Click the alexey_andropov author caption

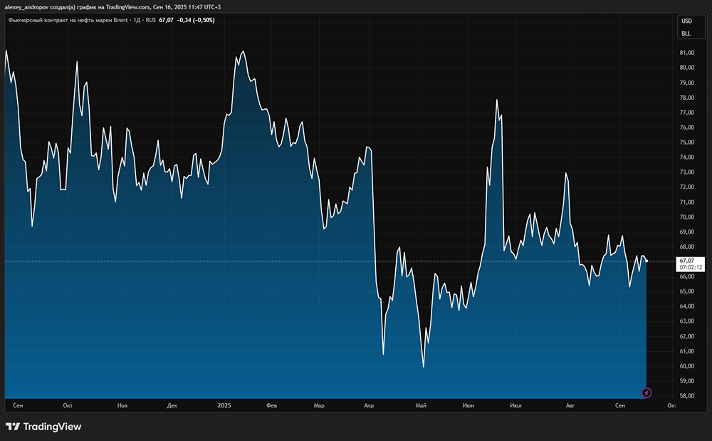coord(112,7)
